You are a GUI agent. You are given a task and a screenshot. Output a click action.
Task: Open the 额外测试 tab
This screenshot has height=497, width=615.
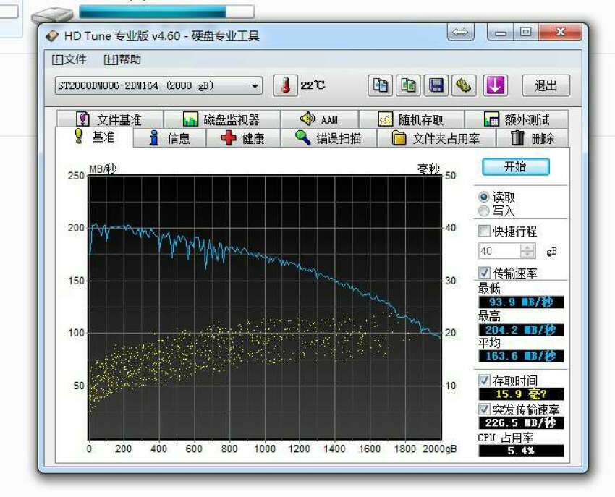(x=516, y=119)
